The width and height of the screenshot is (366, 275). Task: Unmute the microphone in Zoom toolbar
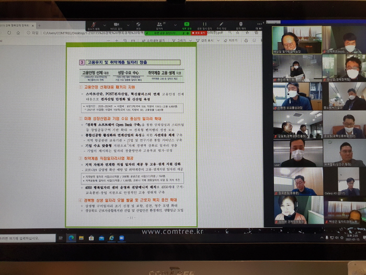point(94,26)
